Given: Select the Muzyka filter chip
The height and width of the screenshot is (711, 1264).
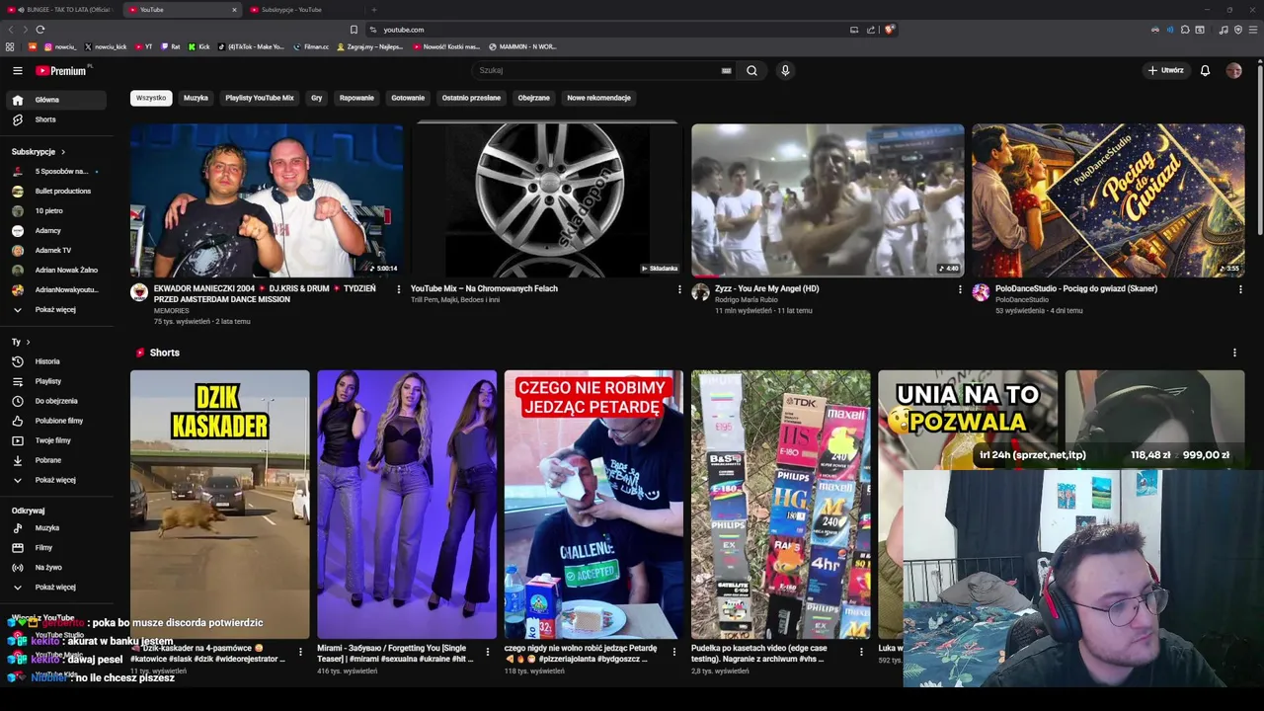Looking at the screenshot, I should 196,98.
